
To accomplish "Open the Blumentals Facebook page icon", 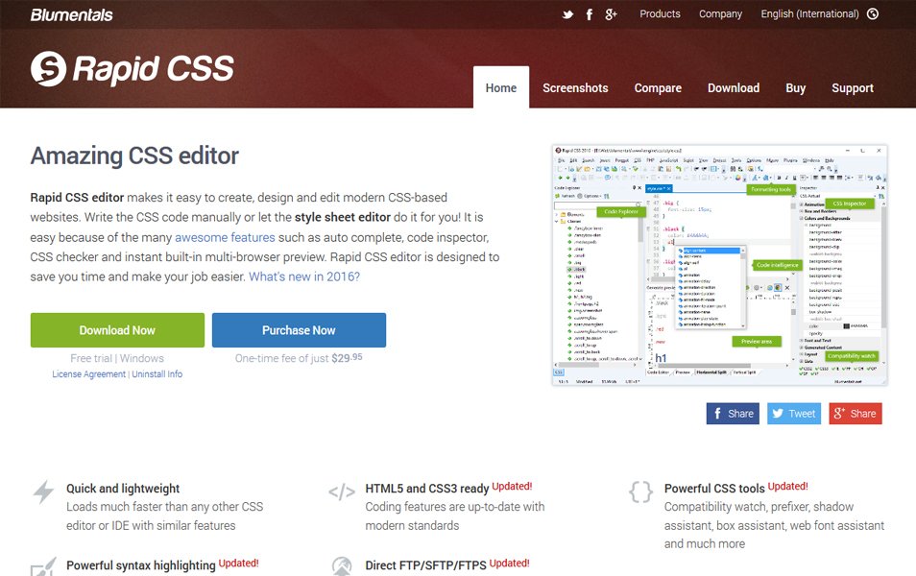I will click(x=590, y=14).
